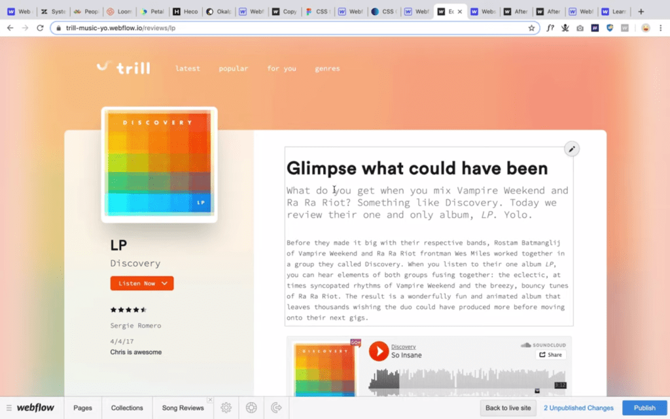
Task: Click the Discovery LP album cover
Action: click(x=159, y=164)
